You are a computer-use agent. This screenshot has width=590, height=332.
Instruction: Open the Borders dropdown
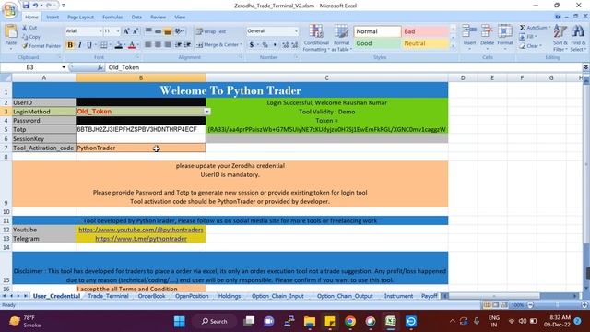(x=110, y=45)
